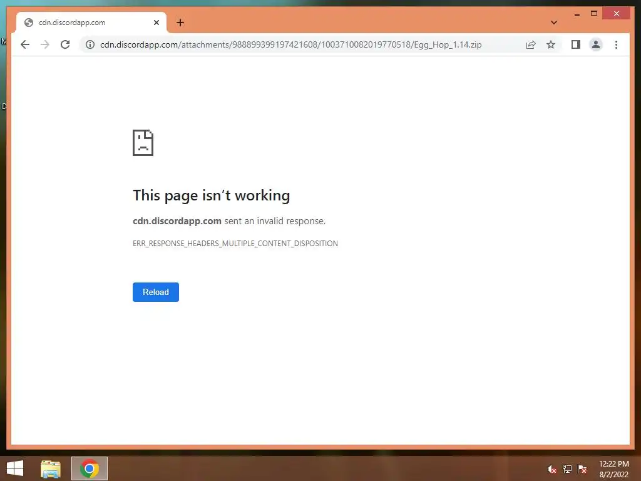Viewport: 641px width, 481px height.
Task: Click the forward navigation arrow
Action: click(45, 44)
